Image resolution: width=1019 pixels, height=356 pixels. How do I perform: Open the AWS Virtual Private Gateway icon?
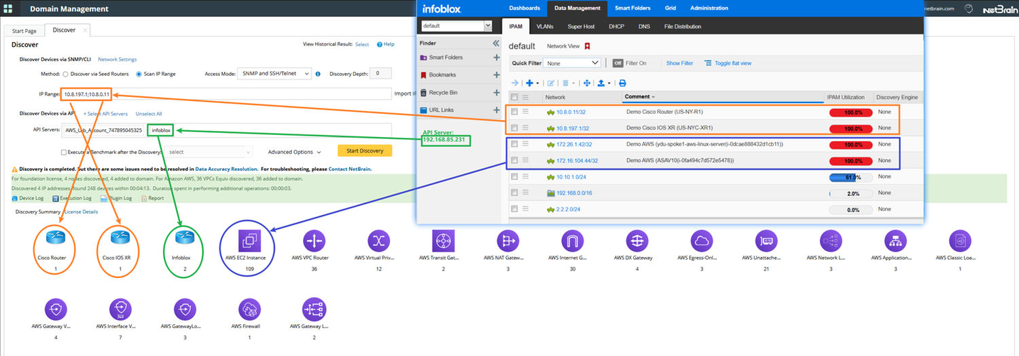tap(379, 241)
